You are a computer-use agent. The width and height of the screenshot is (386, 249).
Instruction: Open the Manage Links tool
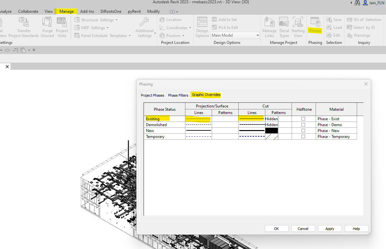(269, 26)
